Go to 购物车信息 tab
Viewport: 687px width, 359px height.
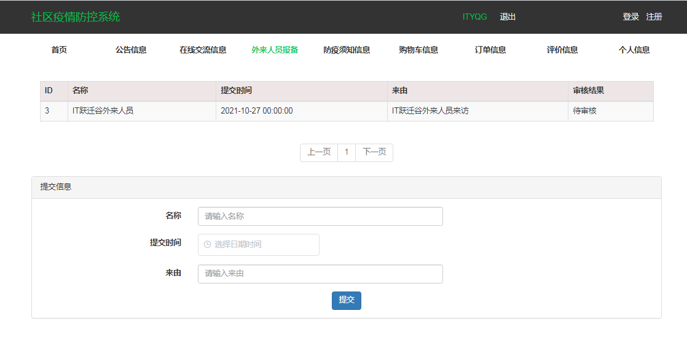[418, 50]
